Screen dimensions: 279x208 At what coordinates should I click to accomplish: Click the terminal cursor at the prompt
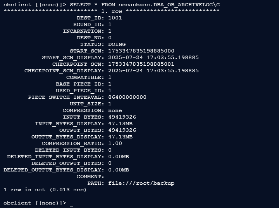click(71, 203)
